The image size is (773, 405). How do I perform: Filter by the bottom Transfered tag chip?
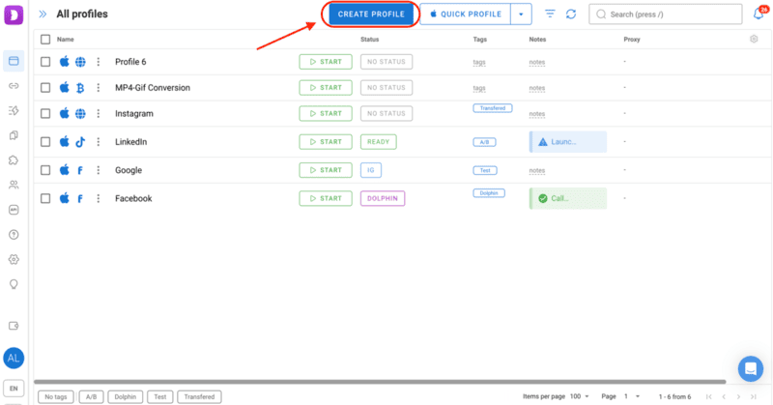(199, 396)
